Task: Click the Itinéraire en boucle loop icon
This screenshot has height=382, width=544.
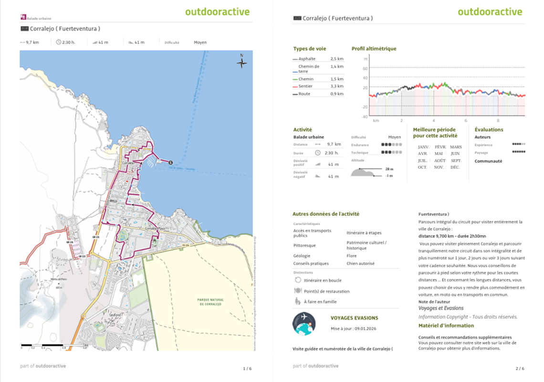Action: click(x=298, y=280)
